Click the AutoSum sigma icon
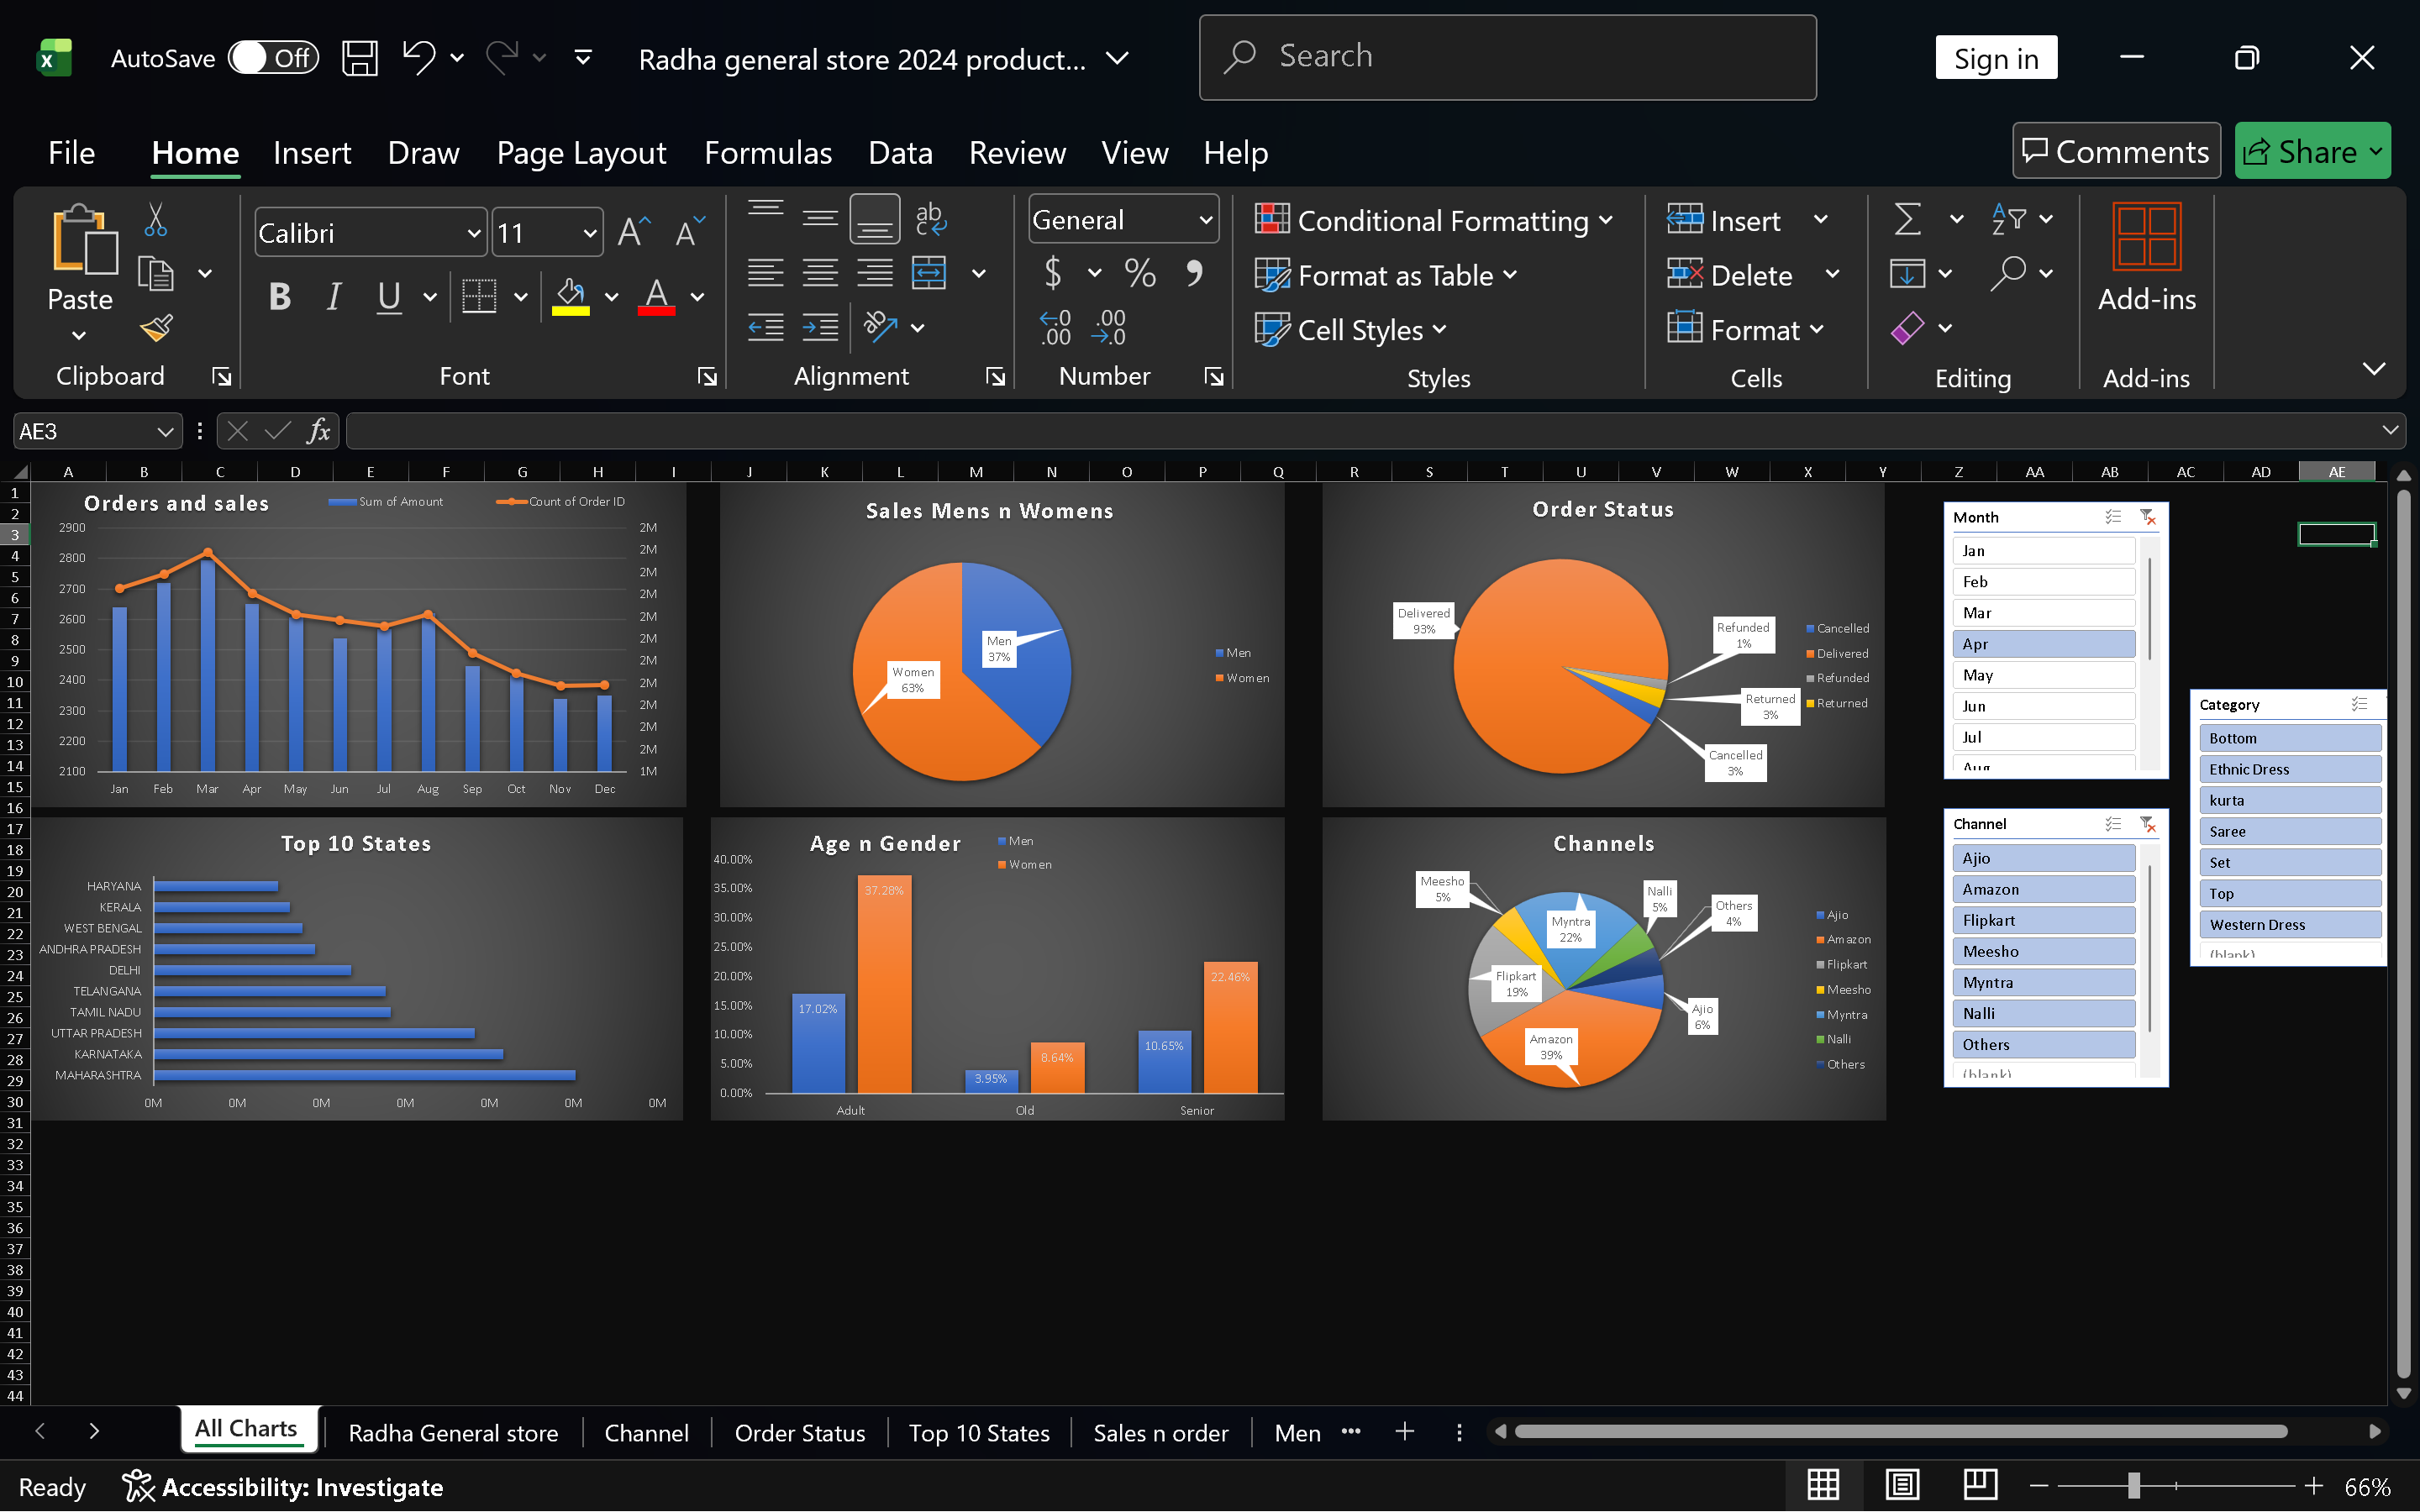Screen dimensions: 2420x1512 (x=1907, y=219)
